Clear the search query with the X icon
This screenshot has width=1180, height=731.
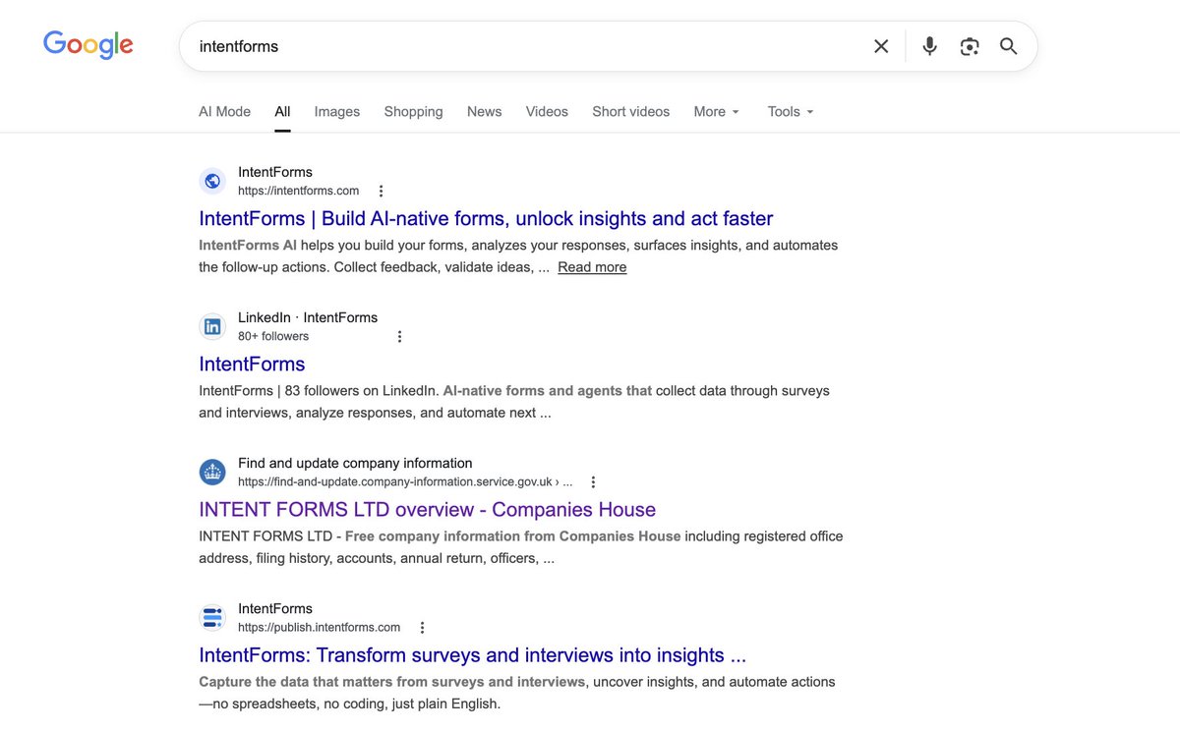tap(880, 45)
